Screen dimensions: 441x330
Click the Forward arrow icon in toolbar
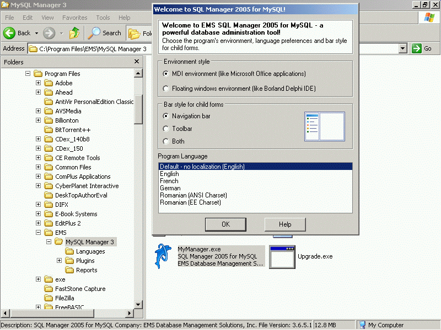tap(49, 33)
